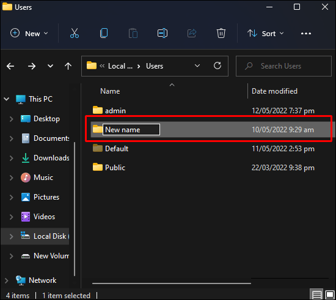Switch to details view icon in status bar
The image size is (336, 300).
point(316,294)
